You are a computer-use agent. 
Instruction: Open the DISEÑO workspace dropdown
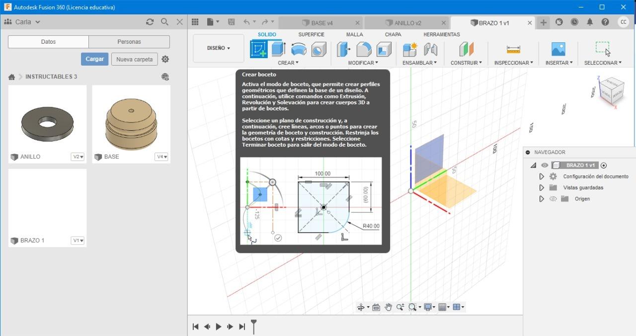[x=219, y=48]
